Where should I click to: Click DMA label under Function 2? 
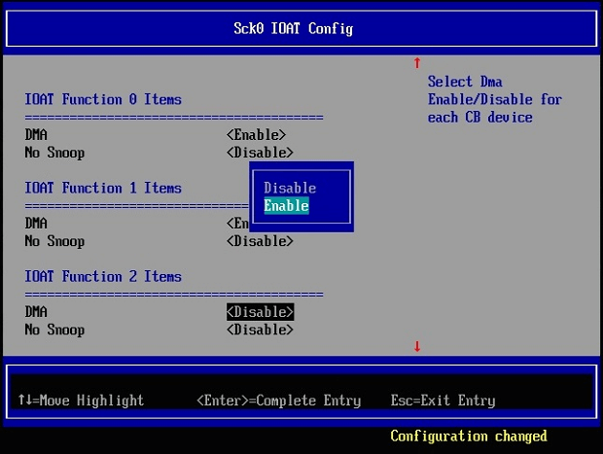point(36,312)
